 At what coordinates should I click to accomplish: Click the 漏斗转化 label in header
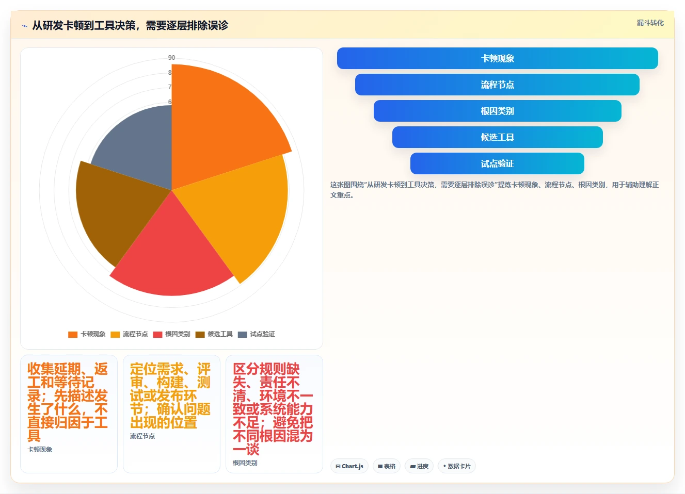point(650,23)
